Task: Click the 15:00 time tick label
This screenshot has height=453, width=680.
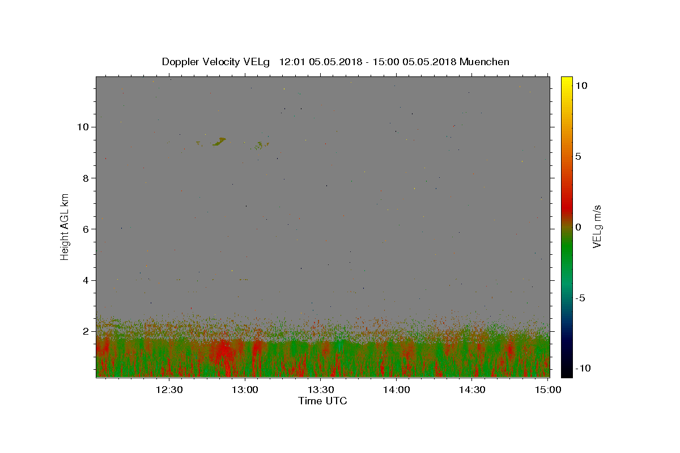Action: [x=548, y=390]
